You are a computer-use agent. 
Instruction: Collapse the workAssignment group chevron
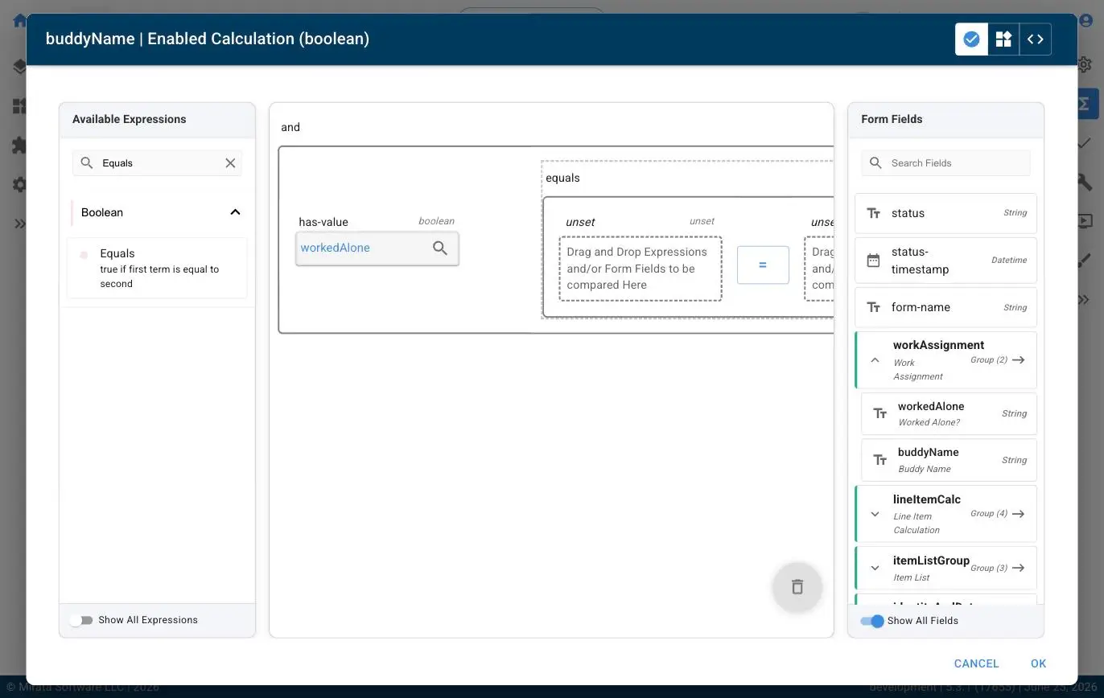point(875,360)
